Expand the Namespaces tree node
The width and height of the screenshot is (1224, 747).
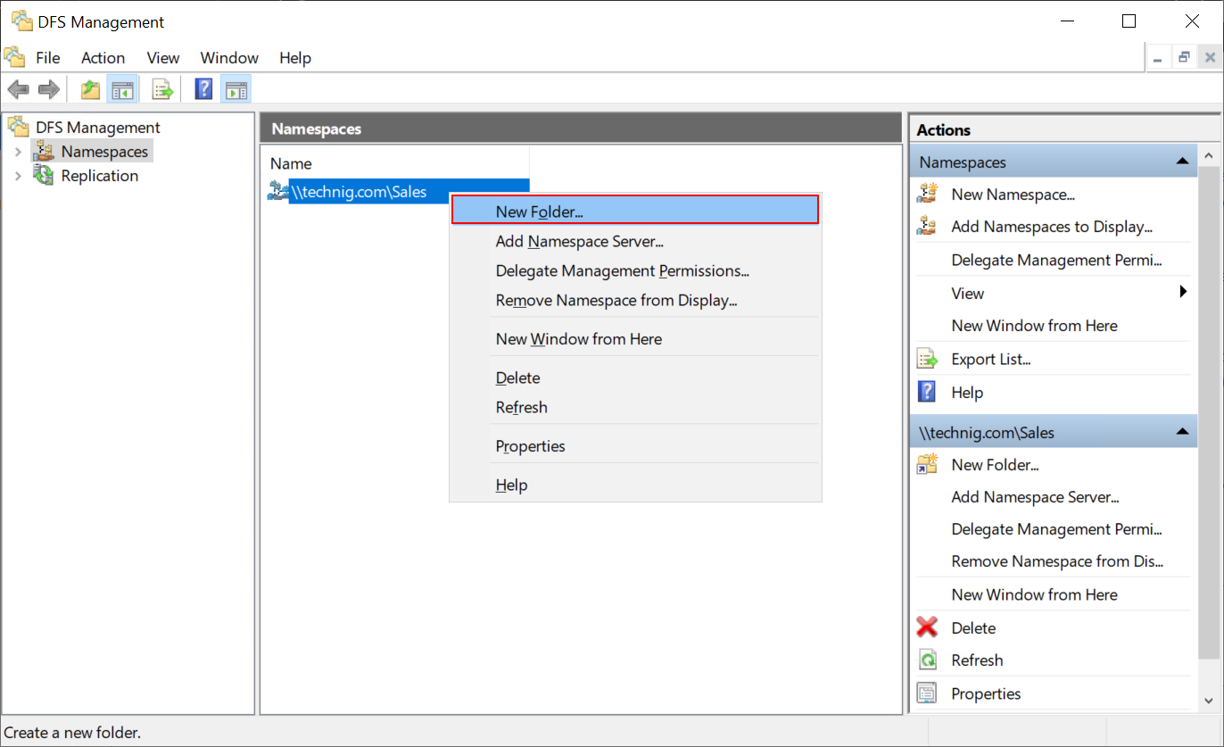18,152
